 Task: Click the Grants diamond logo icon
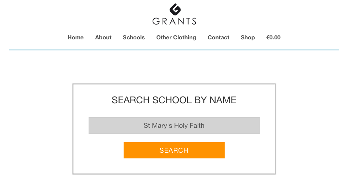[175, 9]
